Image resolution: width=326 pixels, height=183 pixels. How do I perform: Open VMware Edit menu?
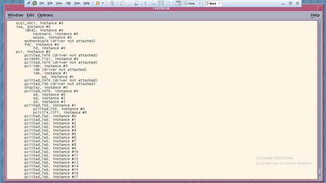[50, 3]
